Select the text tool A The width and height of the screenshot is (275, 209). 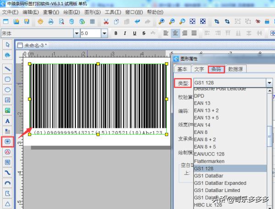pos(7,121)
